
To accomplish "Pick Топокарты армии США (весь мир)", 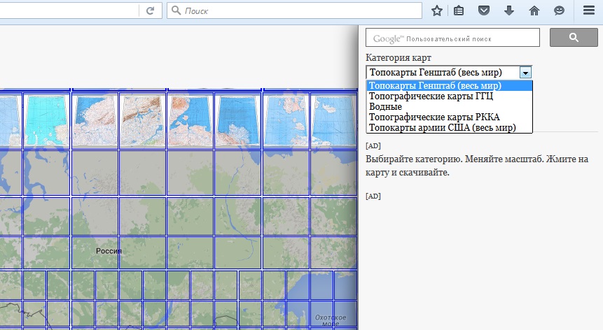I will 442,128.
